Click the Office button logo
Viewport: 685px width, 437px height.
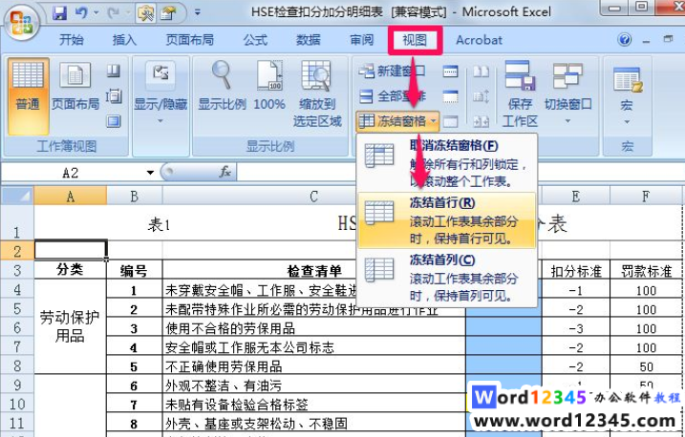(x=21, y=19)
